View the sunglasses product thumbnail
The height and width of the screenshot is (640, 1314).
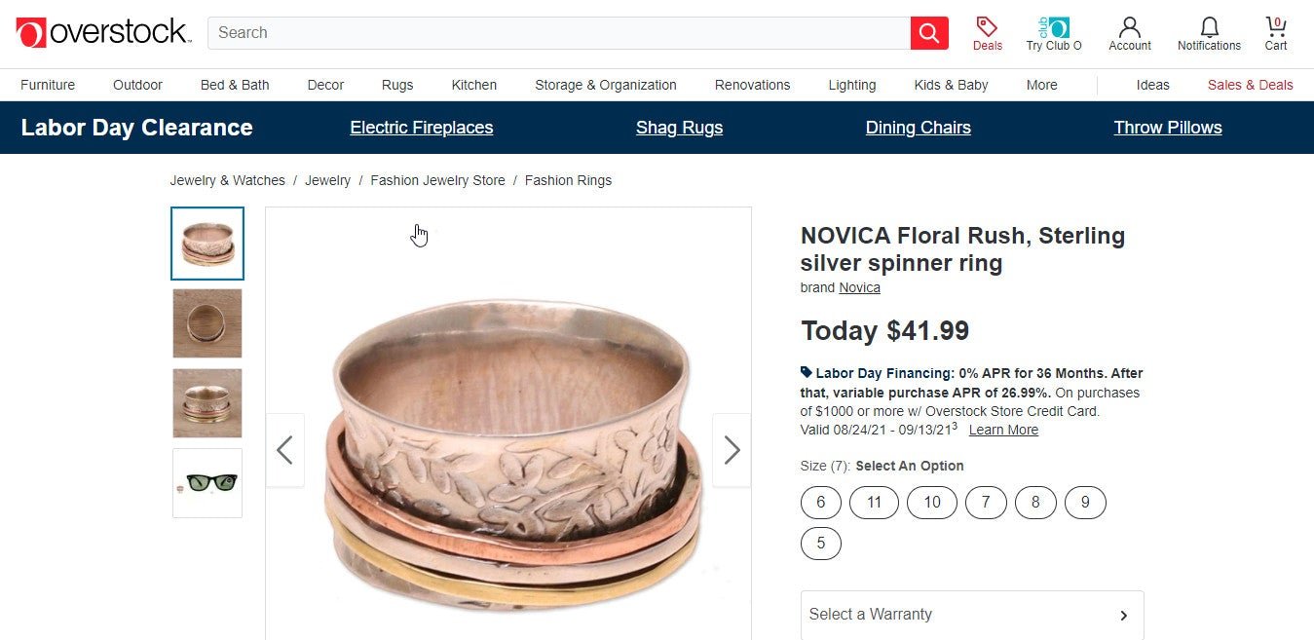pyautogui.click(x=206, y=481)
